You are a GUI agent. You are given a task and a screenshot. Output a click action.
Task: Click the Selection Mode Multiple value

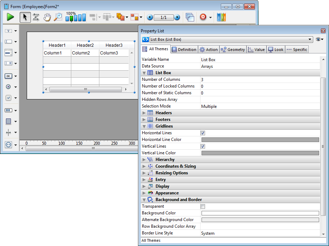point(209,106)
